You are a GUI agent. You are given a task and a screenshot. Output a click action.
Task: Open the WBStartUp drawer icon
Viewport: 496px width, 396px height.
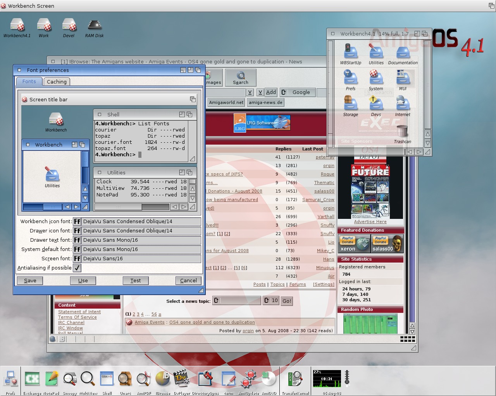coord(350,52)
